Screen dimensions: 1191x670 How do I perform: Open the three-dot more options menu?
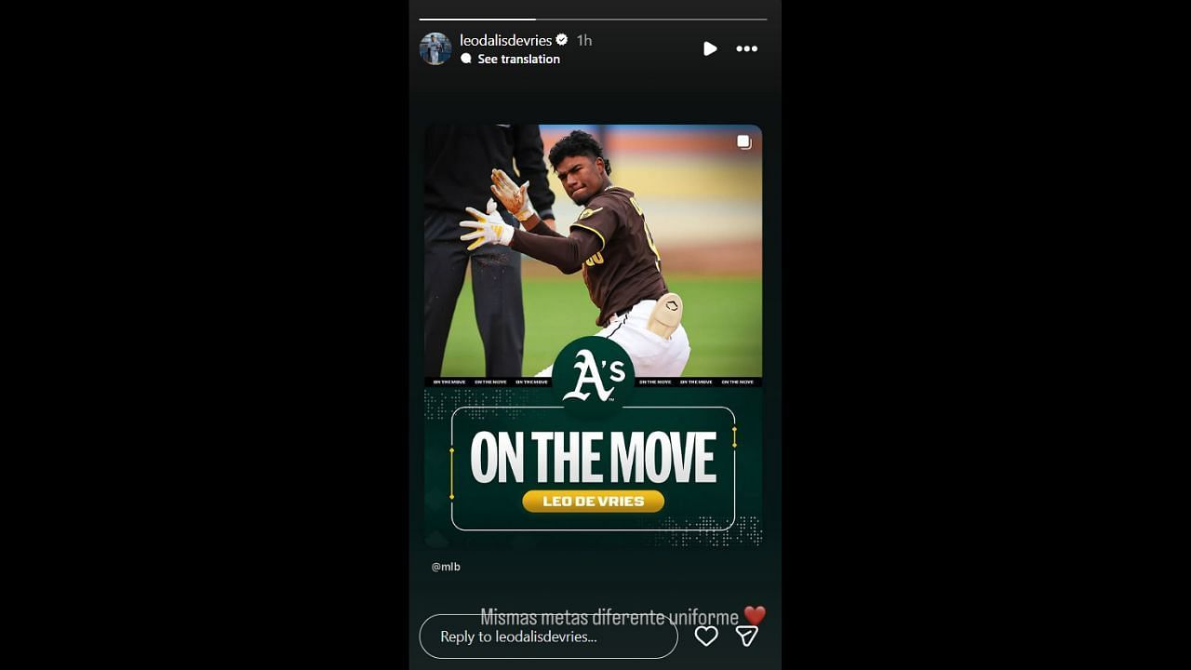point(747,48)
